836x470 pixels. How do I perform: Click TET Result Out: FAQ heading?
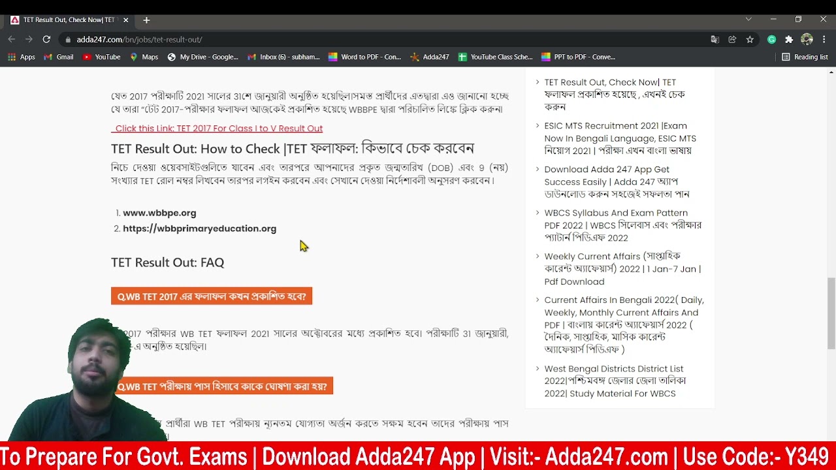(167, 262)
